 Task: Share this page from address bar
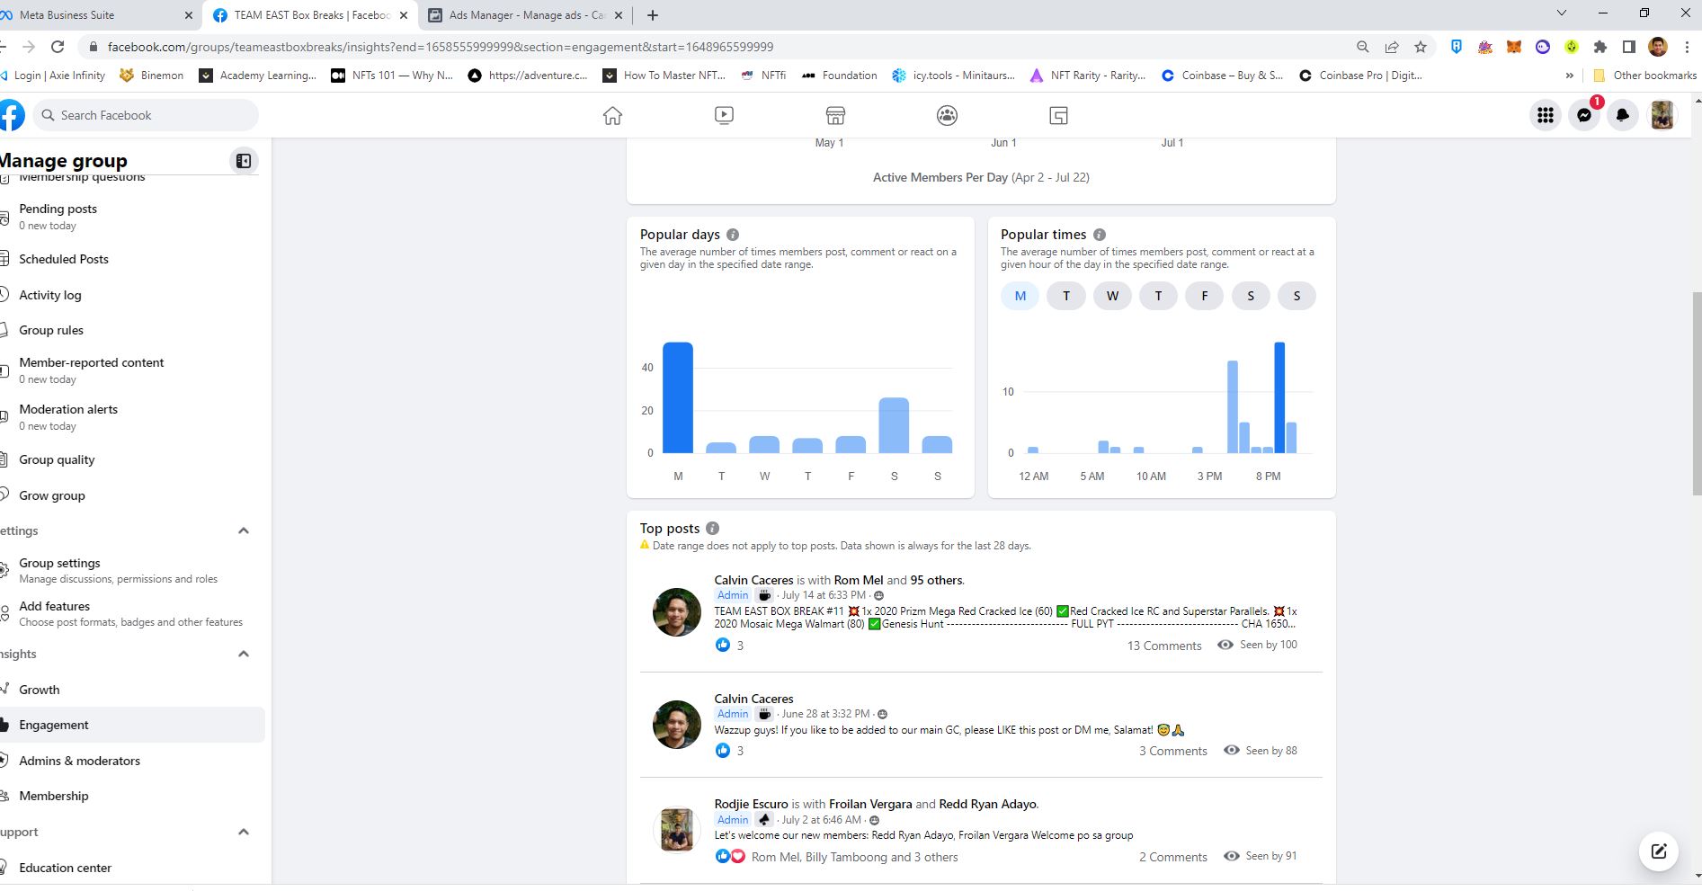point(1392,47)
